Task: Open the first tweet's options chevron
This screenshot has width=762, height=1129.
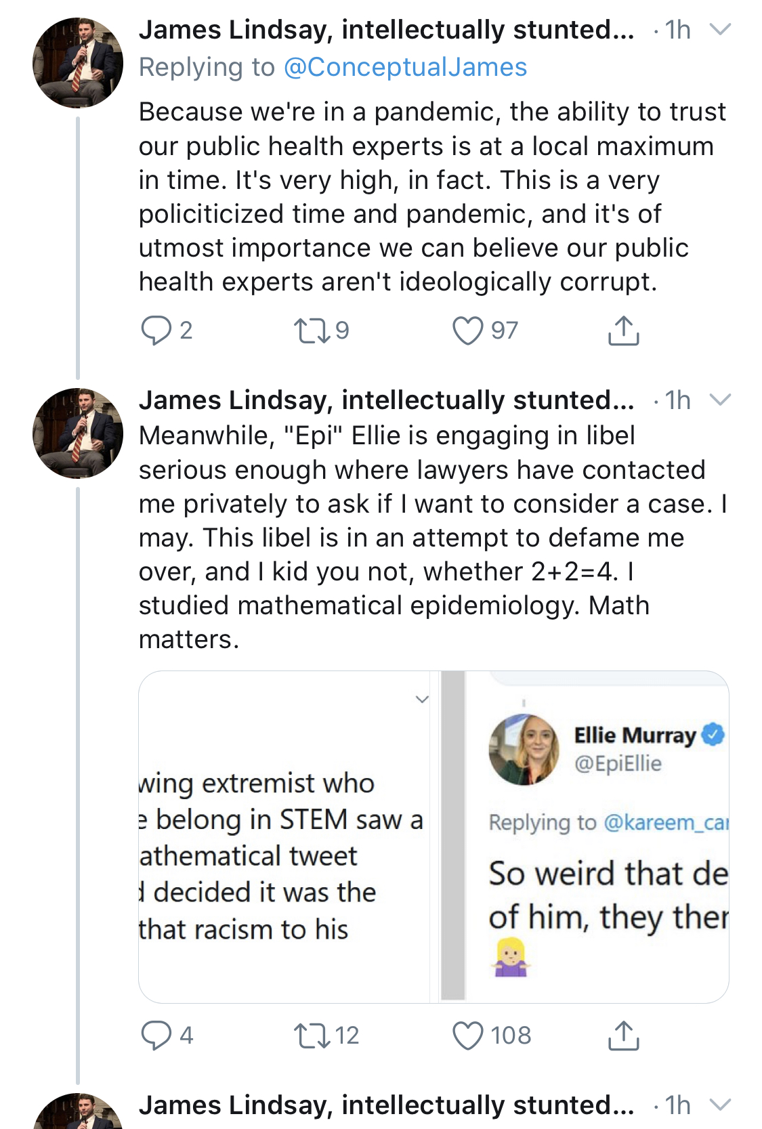Action: 719,30
